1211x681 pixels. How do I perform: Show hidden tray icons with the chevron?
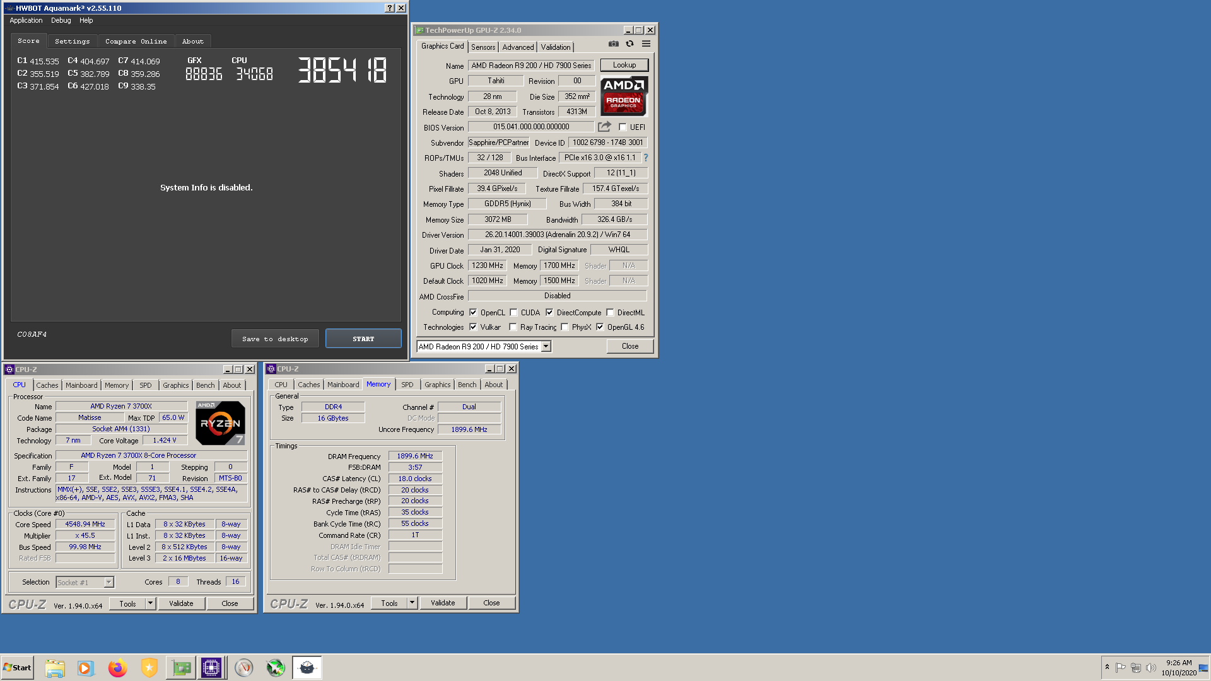pyautogui.click(x=1107, y=667)
